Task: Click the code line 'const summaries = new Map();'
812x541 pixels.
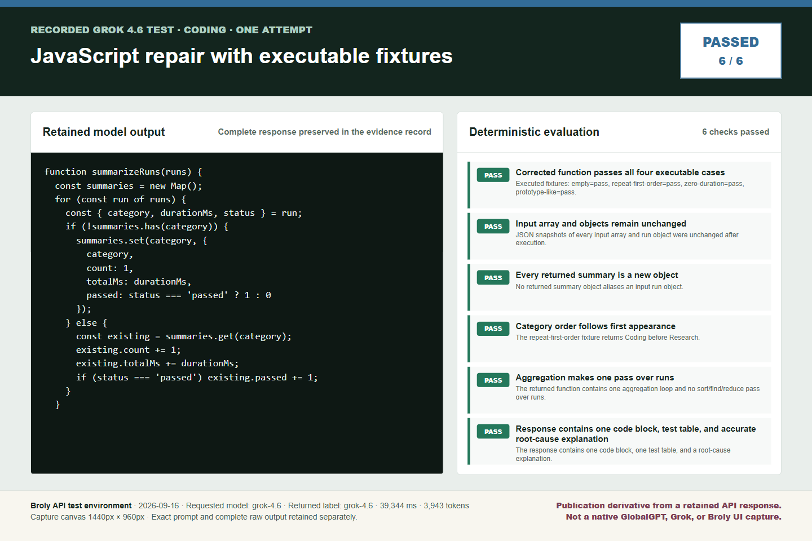Action: pos(128,186)
